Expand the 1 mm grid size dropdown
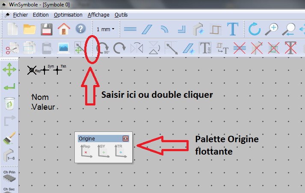 [106, 29]
